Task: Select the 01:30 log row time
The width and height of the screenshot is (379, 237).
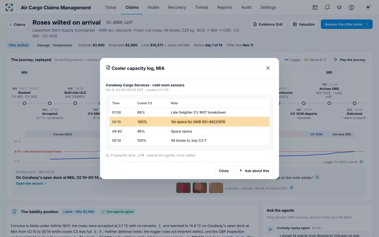Action: [117, 112]
